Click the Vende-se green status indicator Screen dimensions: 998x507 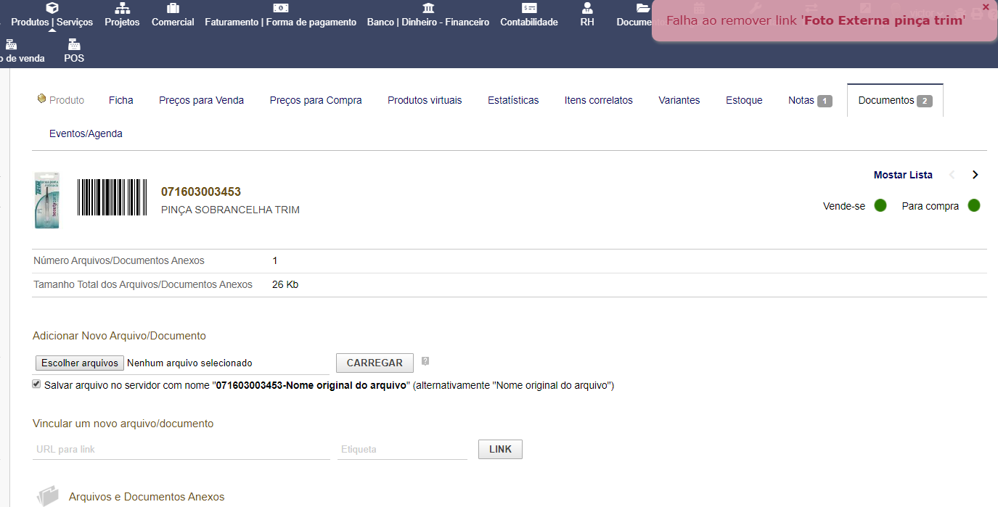click(x=880, y=206)
